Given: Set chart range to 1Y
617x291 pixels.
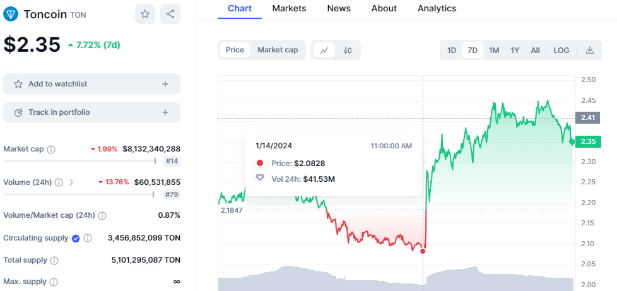Looking at the screenshot, I should pos(515,50).
